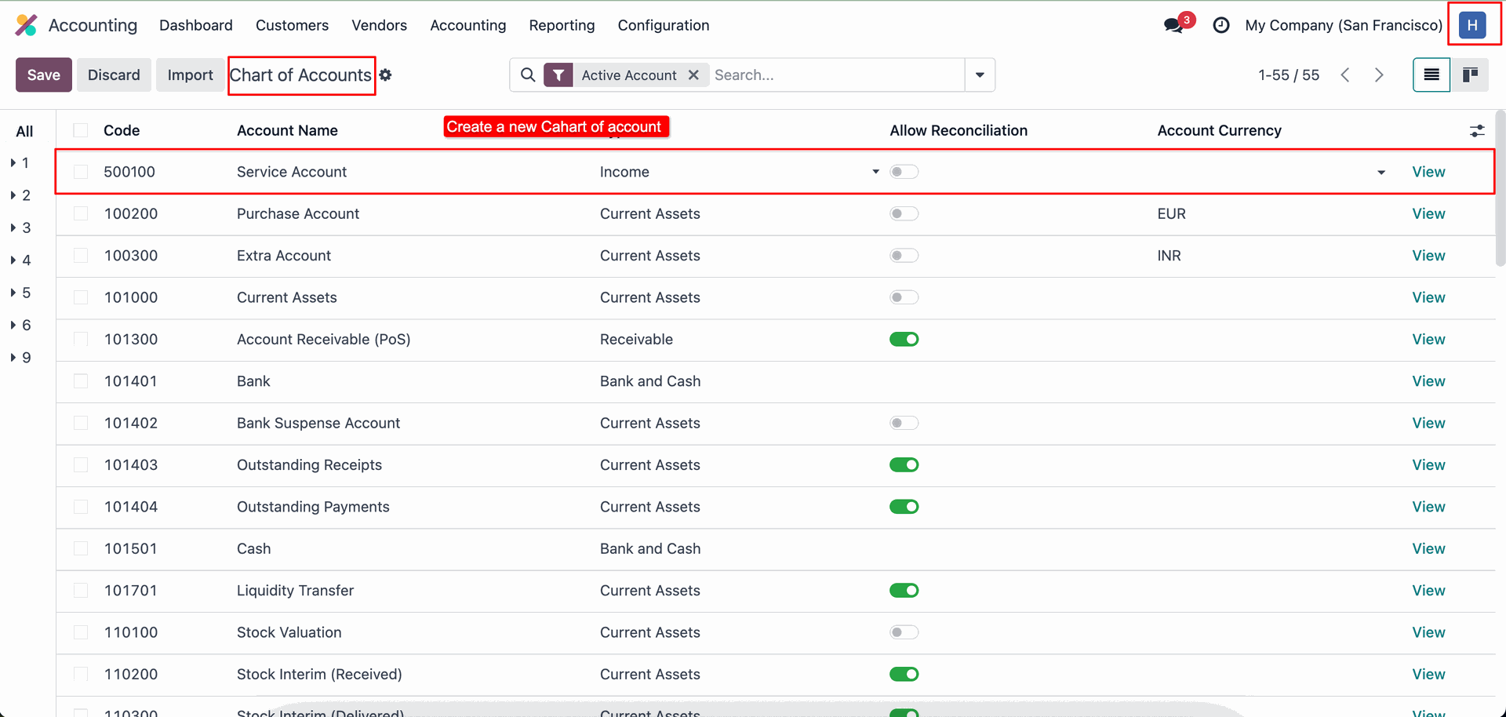Open the activities clock icon
The width and height of the screenshot is (1506, 717).
(1220, 25)
